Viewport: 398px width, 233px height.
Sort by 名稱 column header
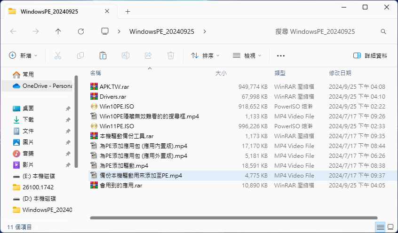point(96,73)
